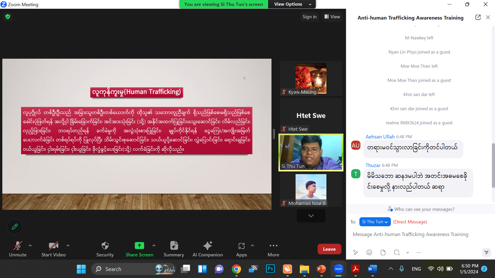This screenshot has height=278, width=495.
Task: Expand audio options arrow beside Unmute
Action: point(30,246)
